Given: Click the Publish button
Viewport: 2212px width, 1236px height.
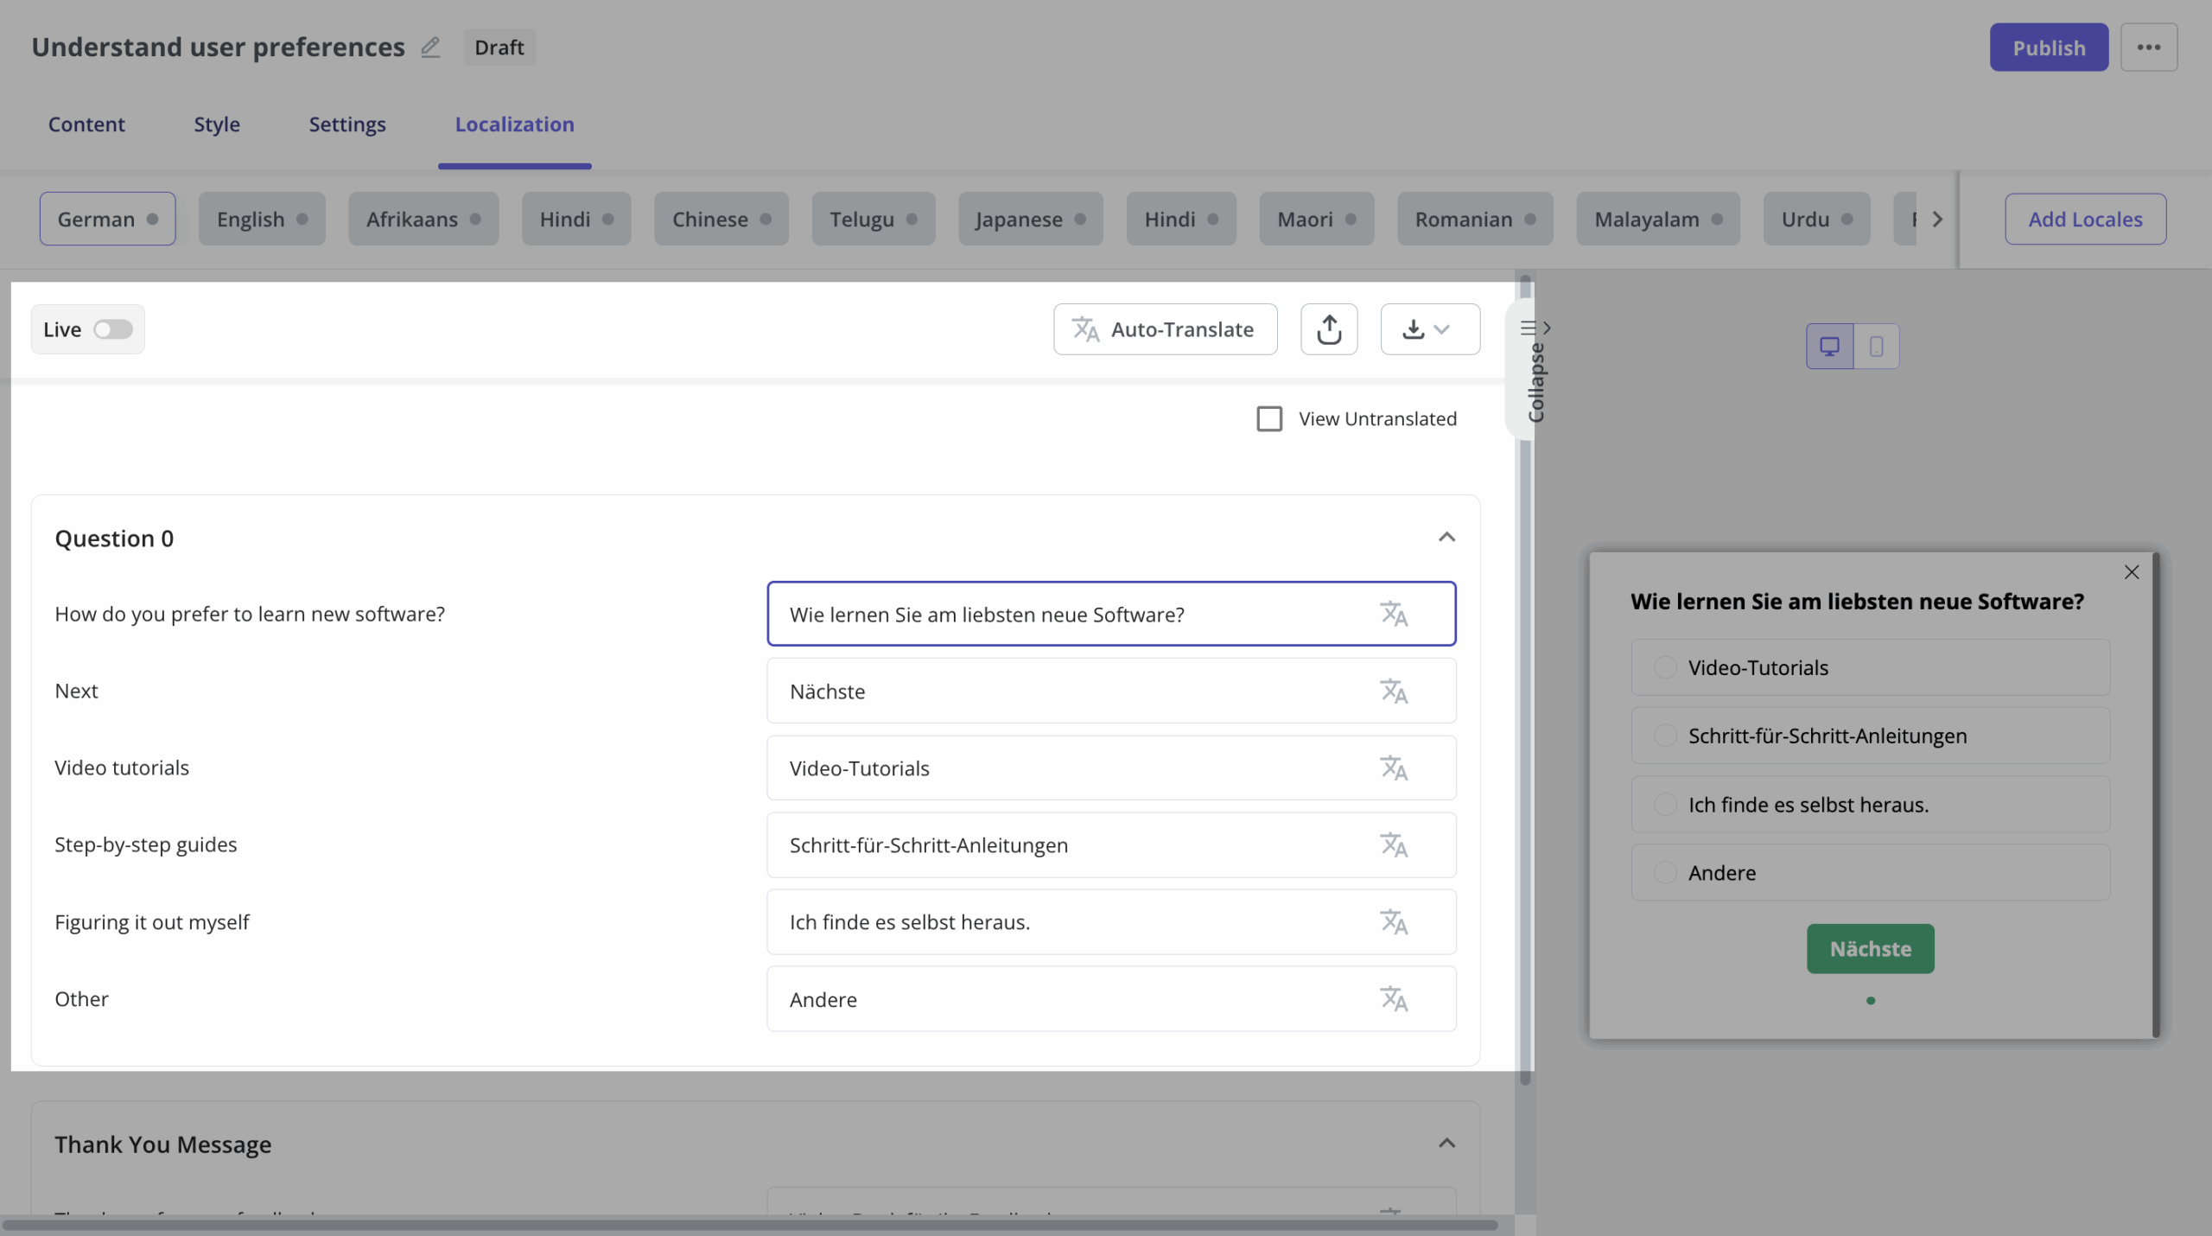Looking at the screenshot, I should 2048,48.
